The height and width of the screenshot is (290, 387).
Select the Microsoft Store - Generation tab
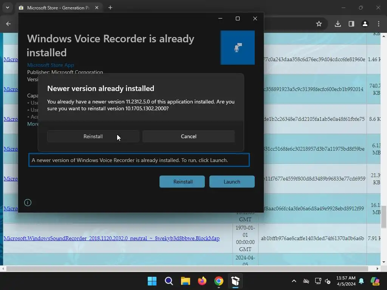click(x=58, y=8)
